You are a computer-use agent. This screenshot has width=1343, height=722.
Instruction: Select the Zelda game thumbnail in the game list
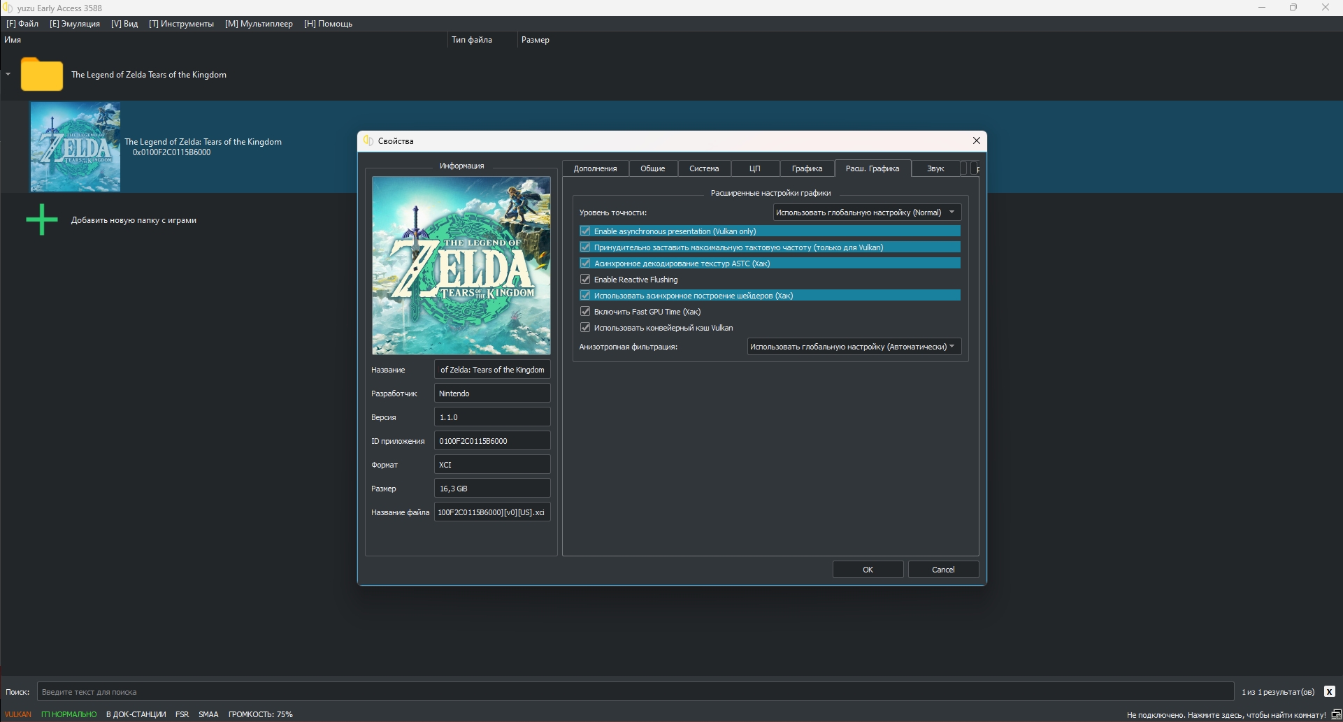pyautogui.click(x=76, y=147)
